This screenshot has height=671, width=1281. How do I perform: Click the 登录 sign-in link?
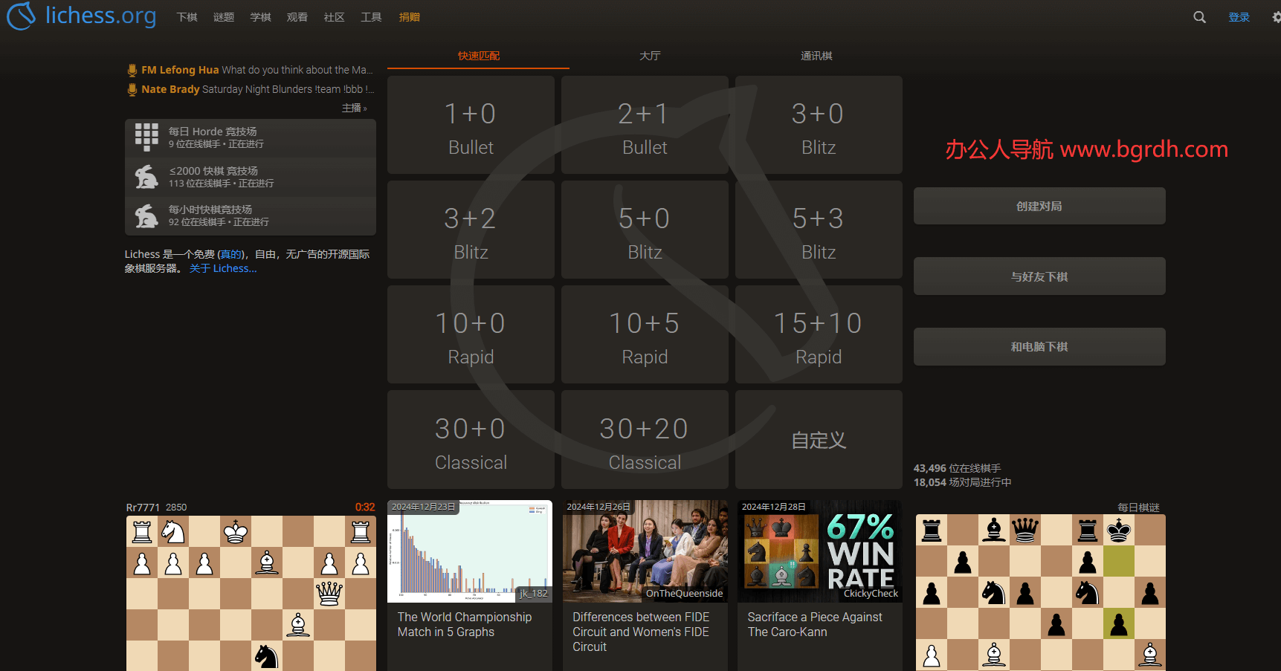click(x=1239, y=17)
